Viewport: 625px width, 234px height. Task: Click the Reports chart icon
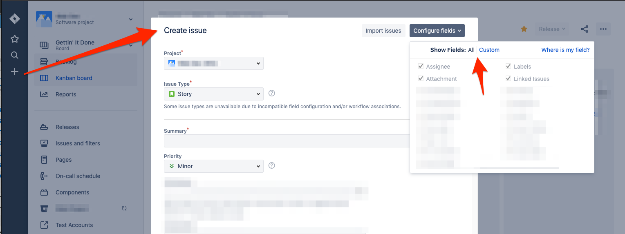coord(44,94)
